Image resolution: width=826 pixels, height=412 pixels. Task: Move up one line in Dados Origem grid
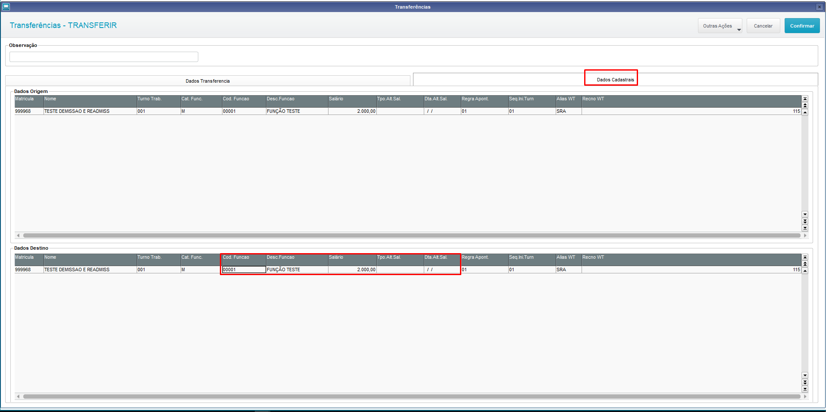pyautogui.click(x=805, y=112)
